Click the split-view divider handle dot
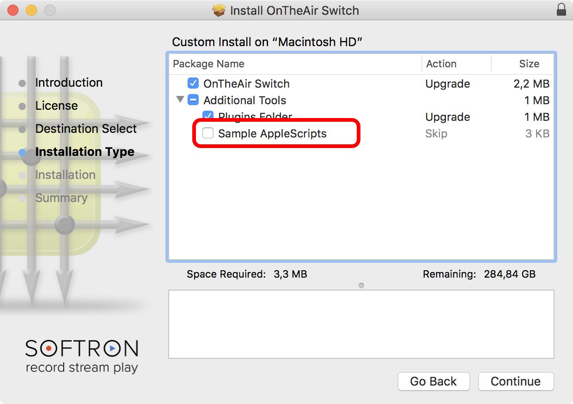 pyautogui.click(x=361, y=285)
